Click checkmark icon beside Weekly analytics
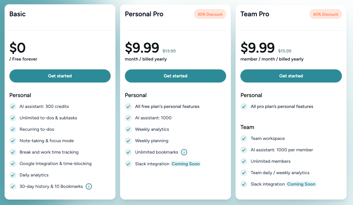The width and height of the screenshot is (353, 205). coord(128,129)
